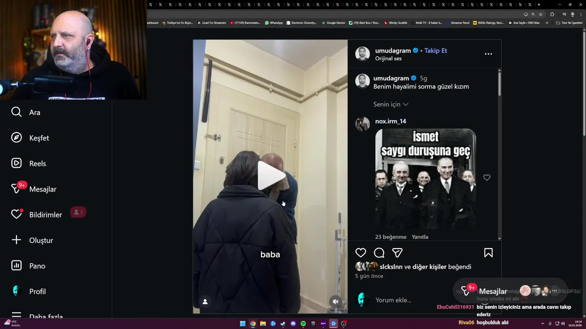Open umudagram profile from post header
Image resolution: width=586 pixels, height=329 pixels.
[393, 51]
